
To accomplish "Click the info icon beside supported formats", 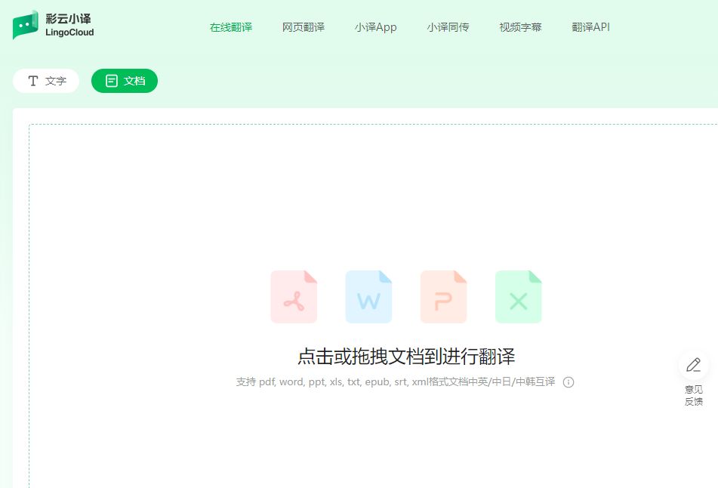I will click(x=569, y=382).
